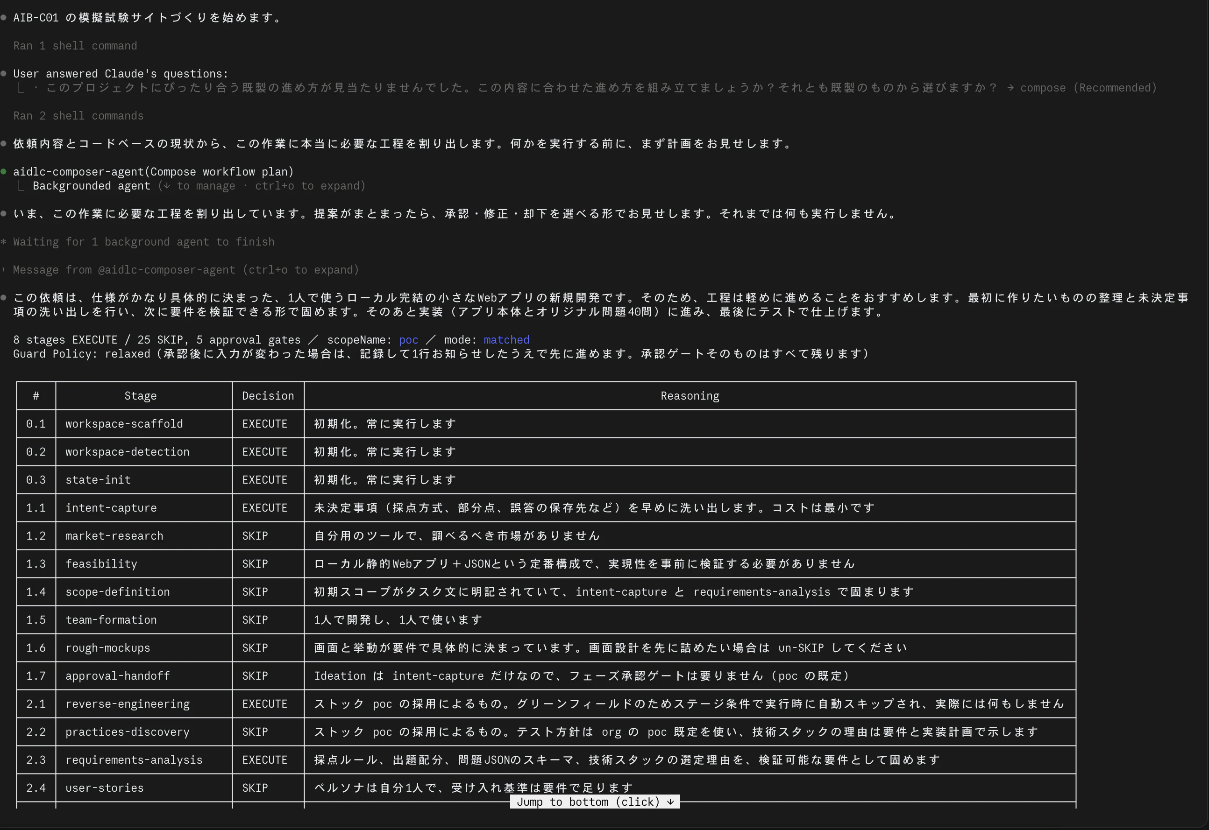This screenshot has height=830, width=1209.
Task: Click the 'aidlc-composer-agent(Compose workflow plan)' entry
Action: point(154,172)
